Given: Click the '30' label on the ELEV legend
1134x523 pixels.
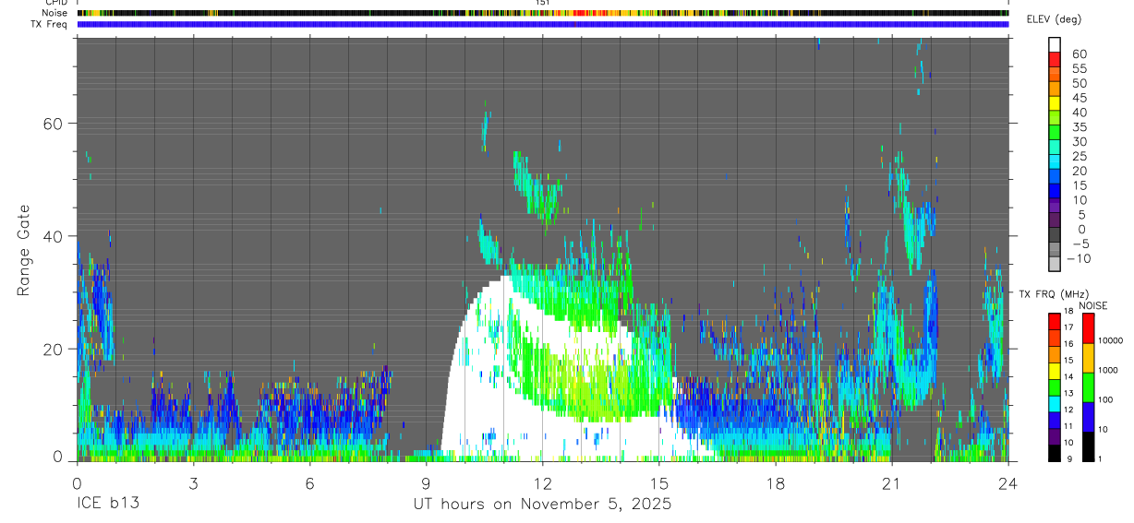Looking at the screenshot, I should click(1079, 141).
